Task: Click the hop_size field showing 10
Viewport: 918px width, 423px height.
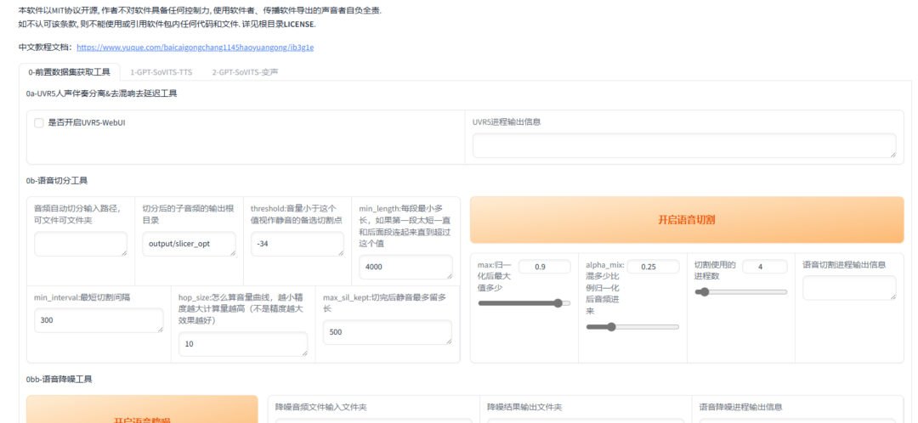Action: pos(243,344)
